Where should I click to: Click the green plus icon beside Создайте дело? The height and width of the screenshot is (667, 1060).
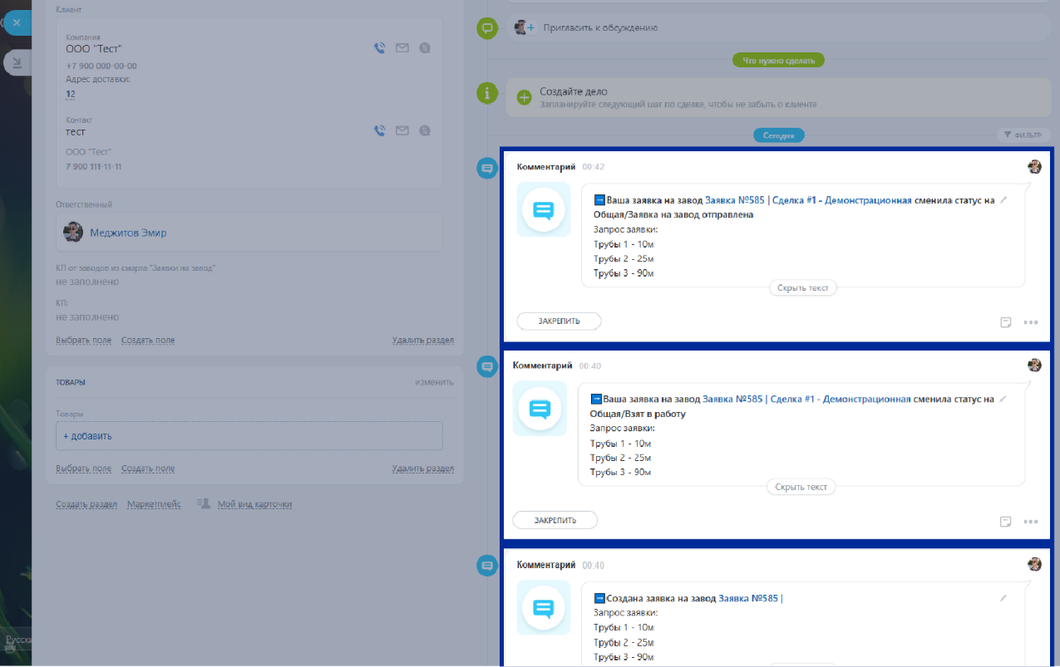coord(524,97)
